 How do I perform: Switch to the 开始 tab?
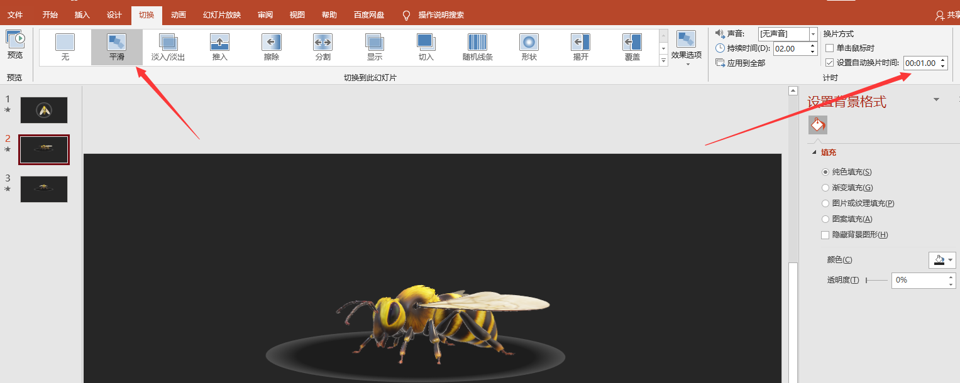50,15
